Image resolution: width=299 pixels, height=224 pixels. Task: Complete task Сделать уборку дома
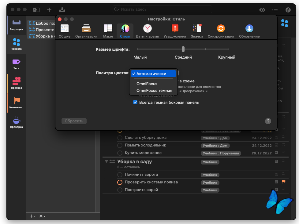click(120, 138)
